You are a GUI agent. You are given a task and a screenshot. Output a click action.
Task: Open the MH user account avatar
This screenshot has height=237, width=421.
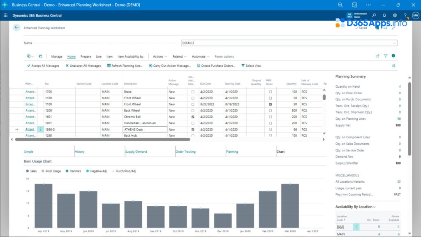416,15
